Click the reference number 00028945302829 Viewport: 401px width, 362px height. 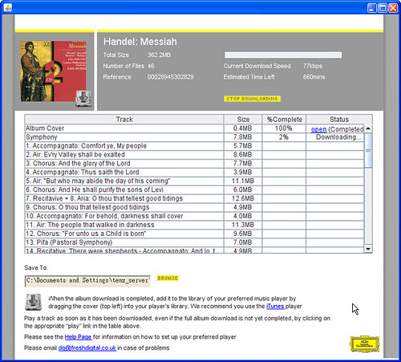point(170,77)
